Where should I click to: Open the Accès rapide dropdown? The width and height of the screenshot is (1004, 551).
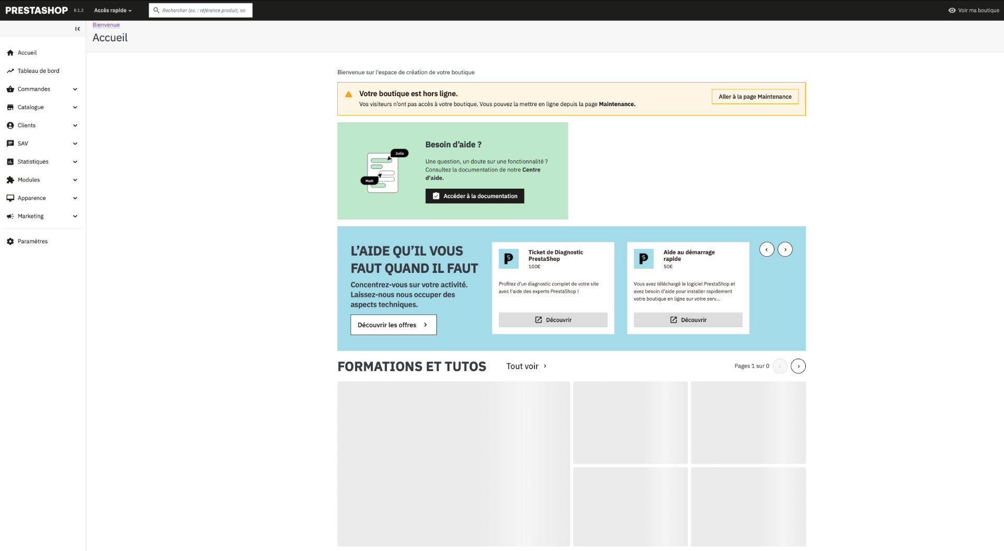click(113, 10)
